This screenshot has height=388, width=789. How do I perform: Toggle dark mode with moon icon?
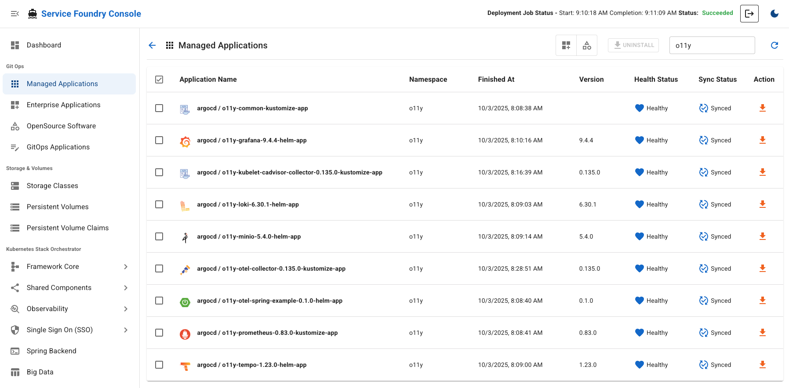774,14
